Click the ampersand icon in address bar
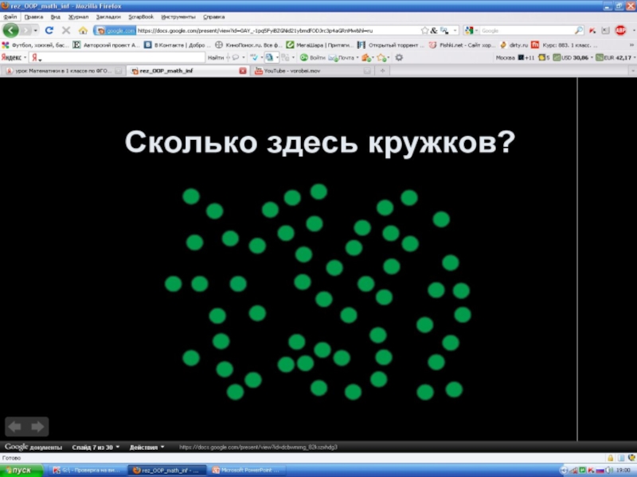This screenshot has height=477, width=637. (x=434, y=30)
